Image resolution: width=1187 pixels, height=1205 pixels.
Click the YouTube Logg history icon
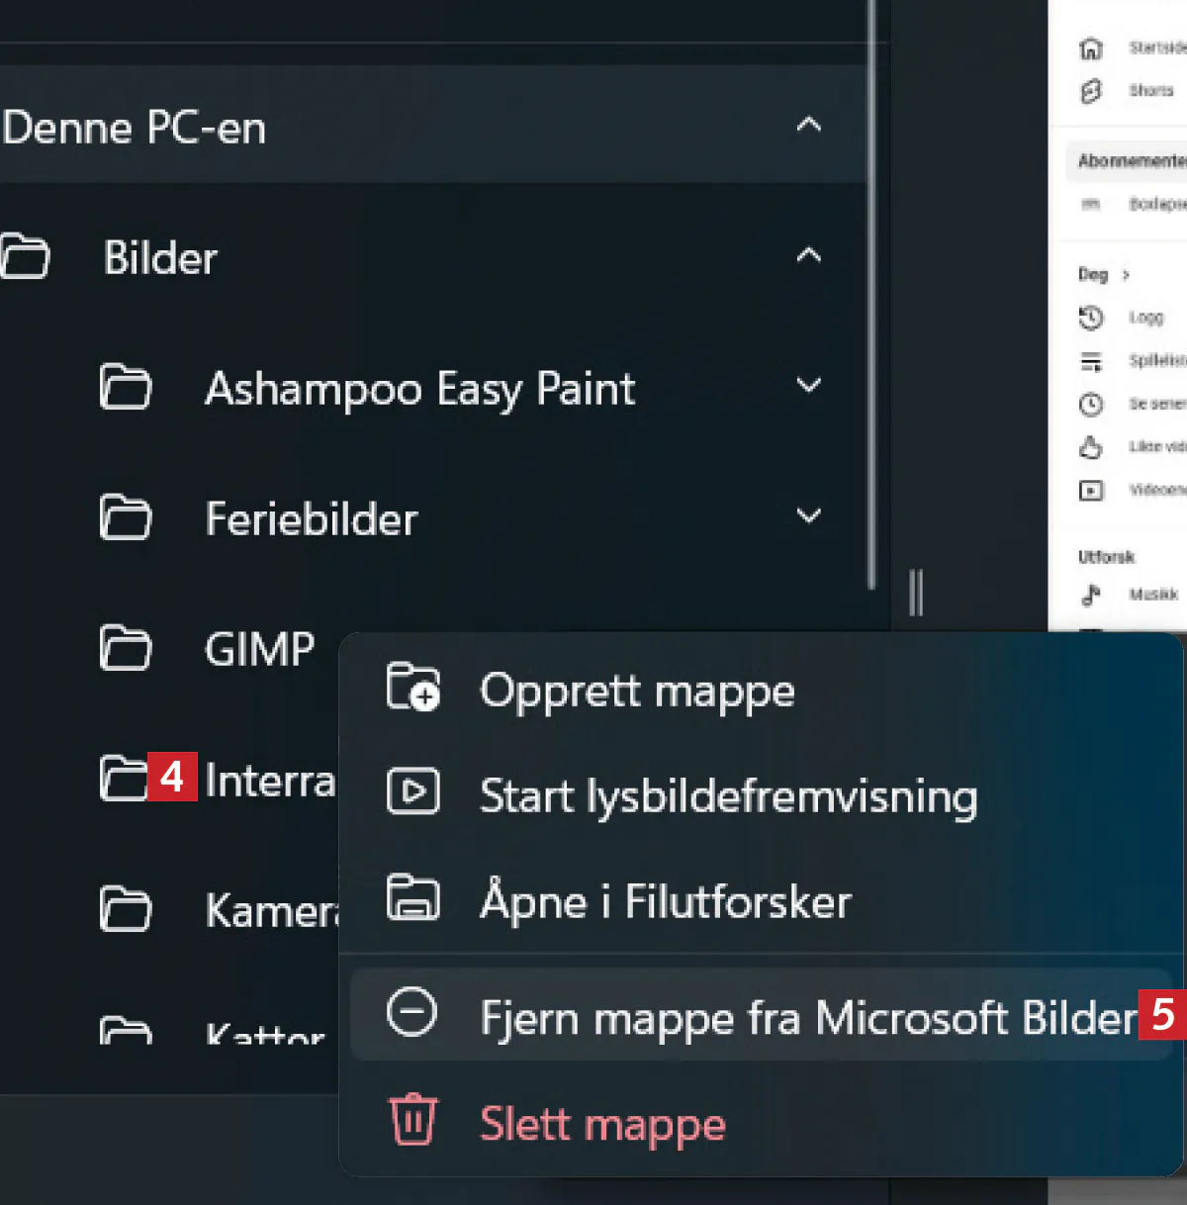point(1090,318)
